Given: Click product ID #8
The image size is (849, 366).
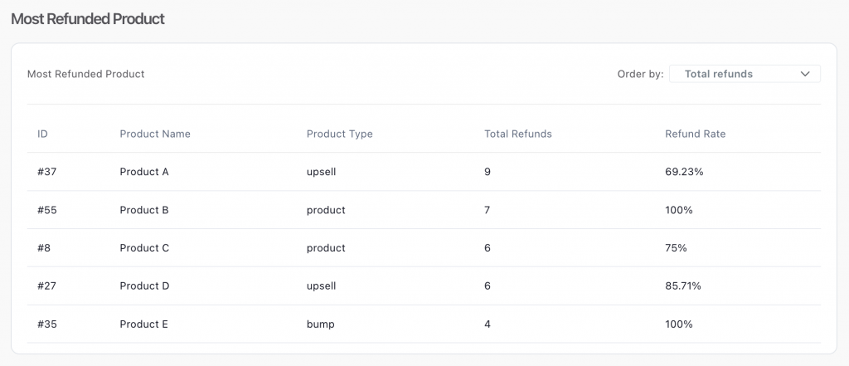Looking at the screenshot, I should [44, 248].
